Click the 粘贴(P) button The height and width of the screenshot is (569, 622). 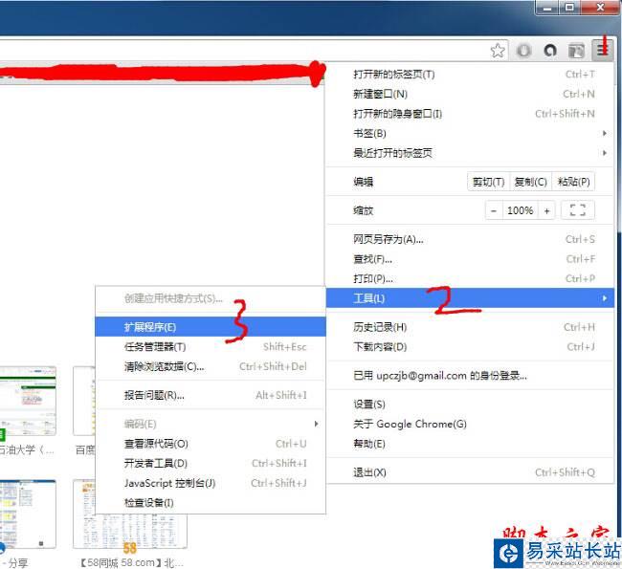[x=573, y=182]
